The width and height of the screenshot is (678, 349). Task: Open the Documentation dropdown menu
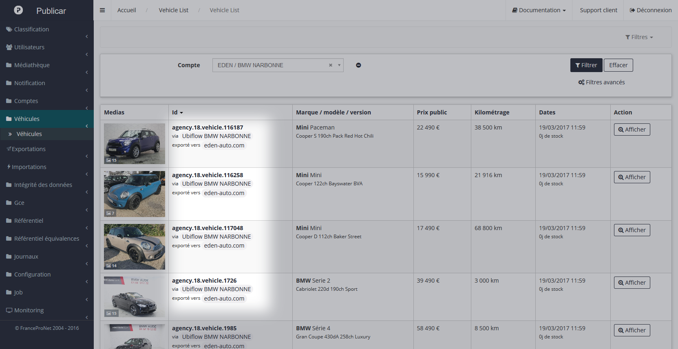point(539,10)
